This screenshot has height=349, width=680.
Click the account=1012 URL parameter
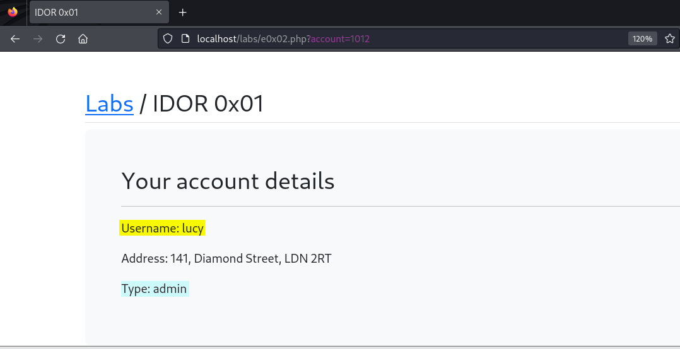341,39
